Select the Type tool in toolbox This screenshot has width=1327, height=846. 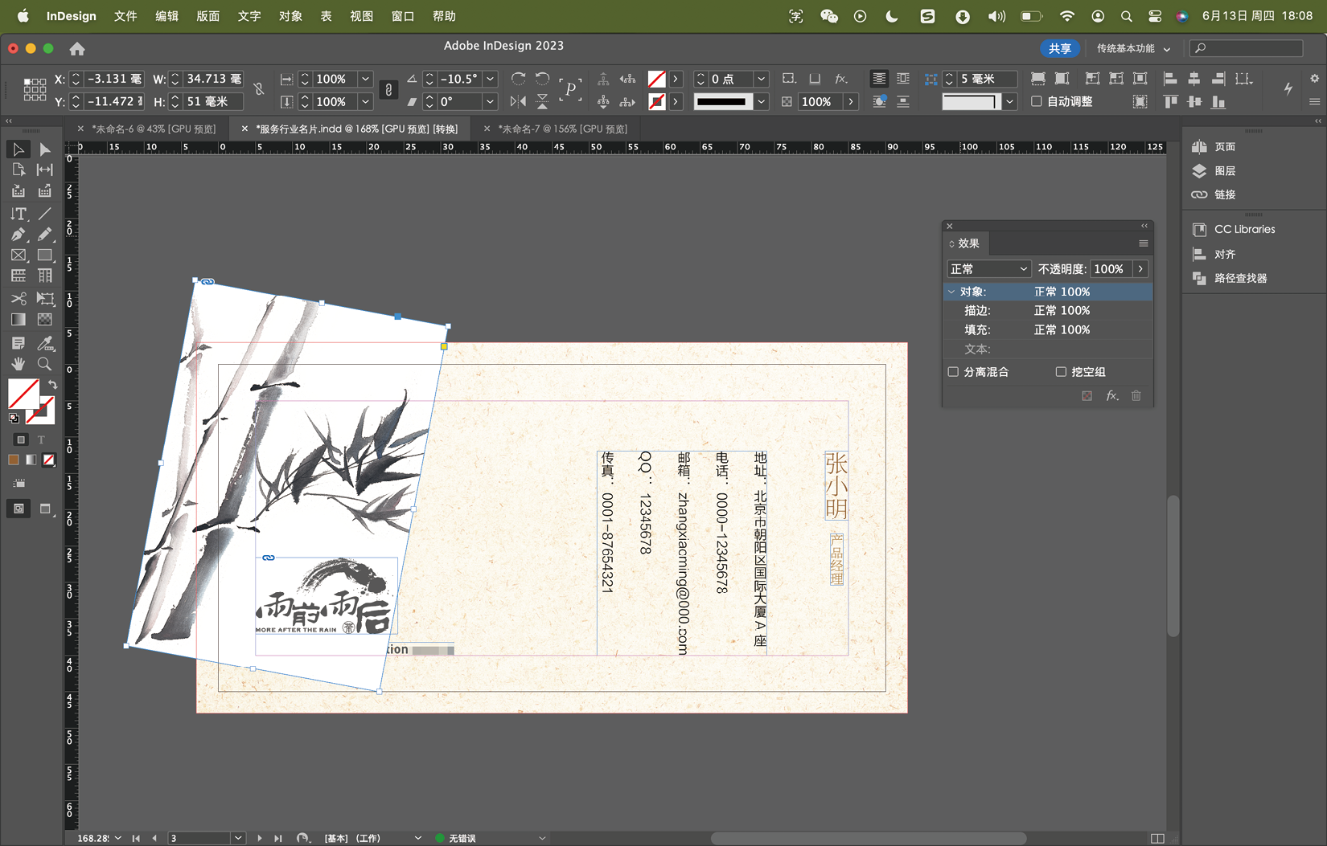[18, 214]
